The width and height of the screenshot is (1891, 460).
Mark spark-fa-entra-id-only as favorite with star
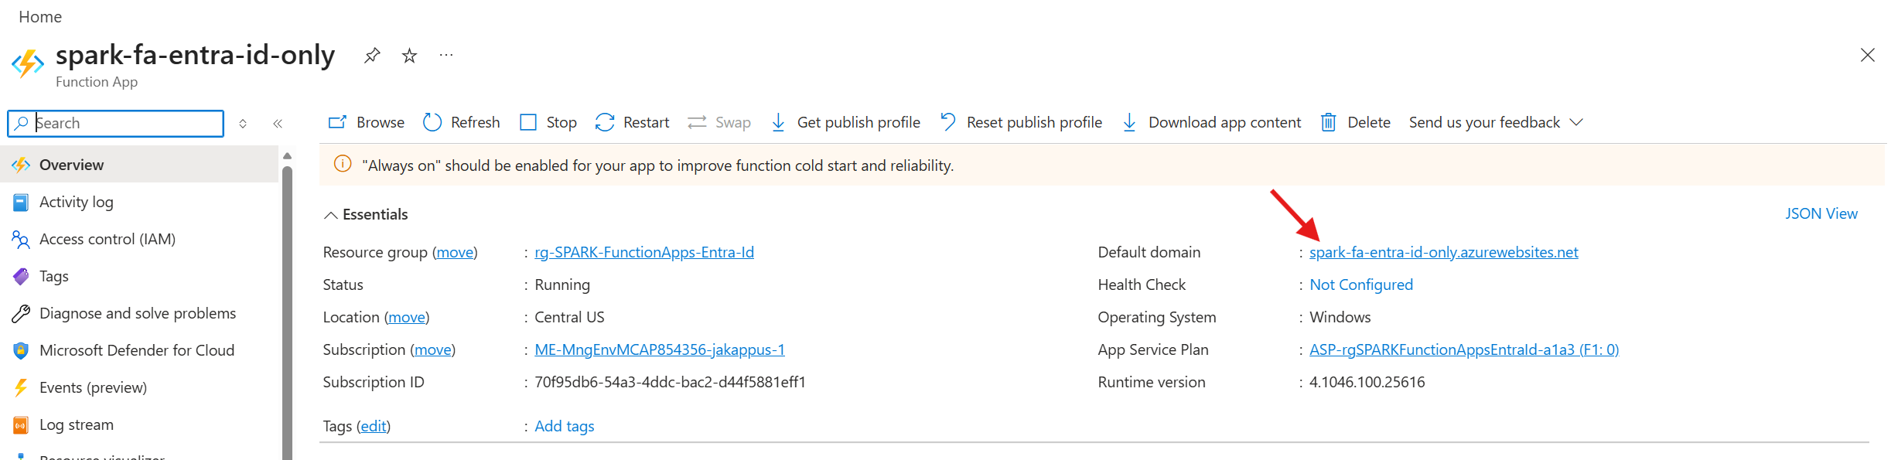click(409, 56)
